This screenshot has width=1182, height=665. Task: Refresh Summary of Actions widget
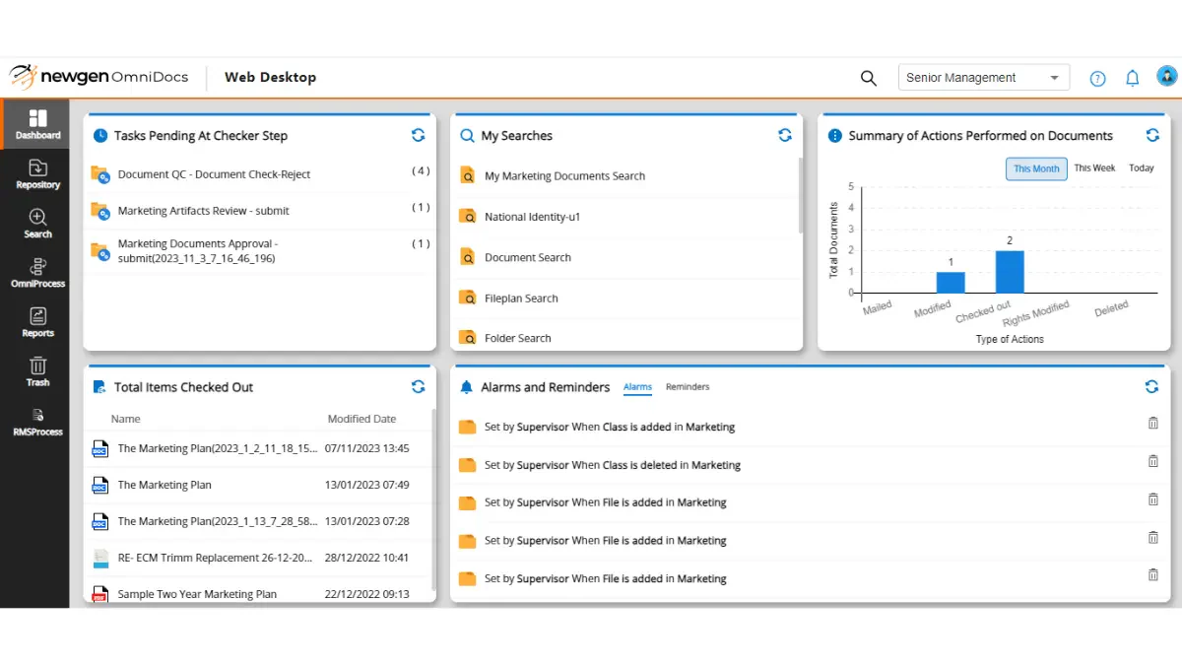tap(1152, 135)
